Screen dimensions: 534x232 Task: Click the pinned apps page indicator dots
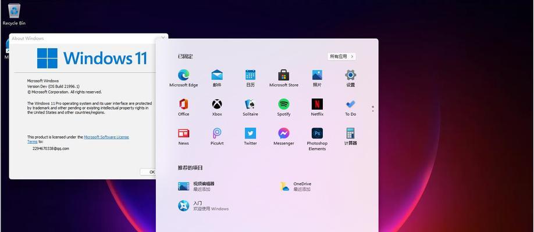373,108
